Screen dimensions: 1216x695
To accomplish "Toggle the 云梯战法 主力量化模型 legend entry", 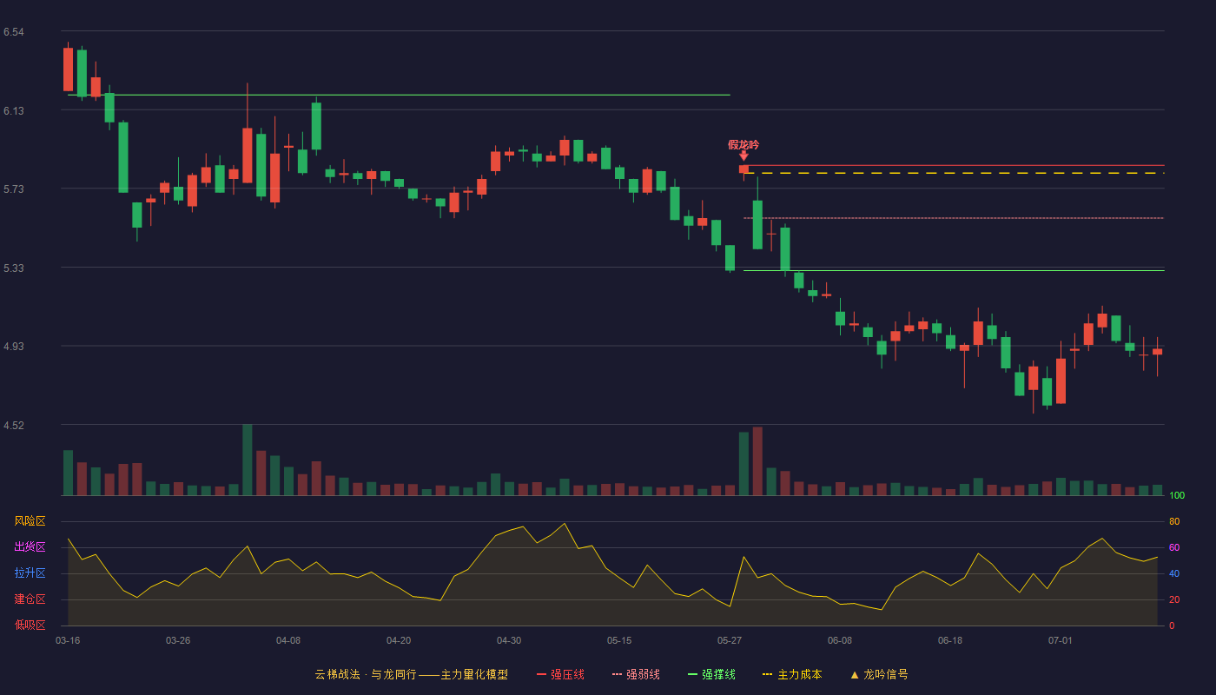I will click(x=411, y=674).
